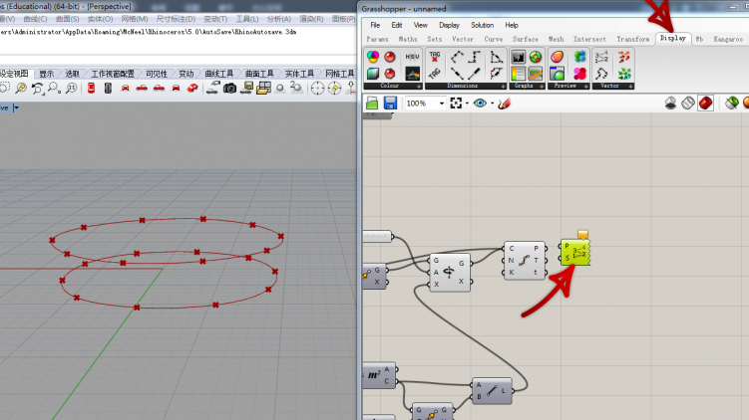Open the Curve component tab
This screenshot has height=420, width=749.
pos(493,39)
